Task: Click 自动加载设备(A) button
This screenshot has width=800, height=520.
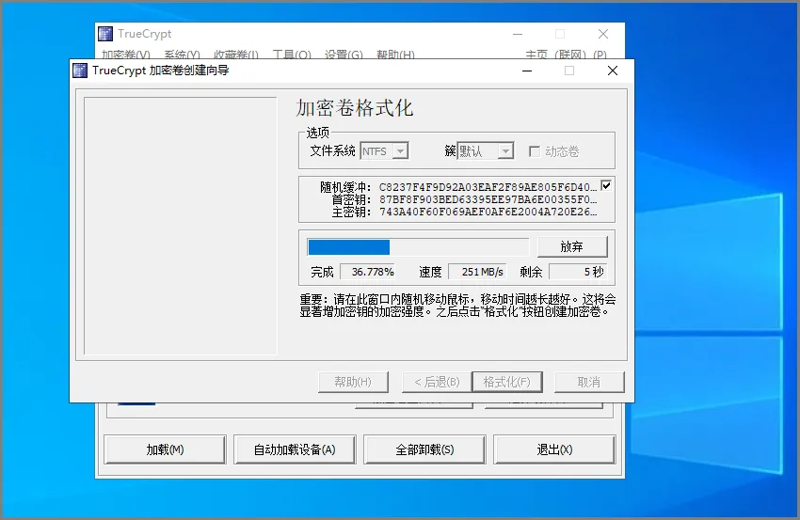Action: point(295,449)
